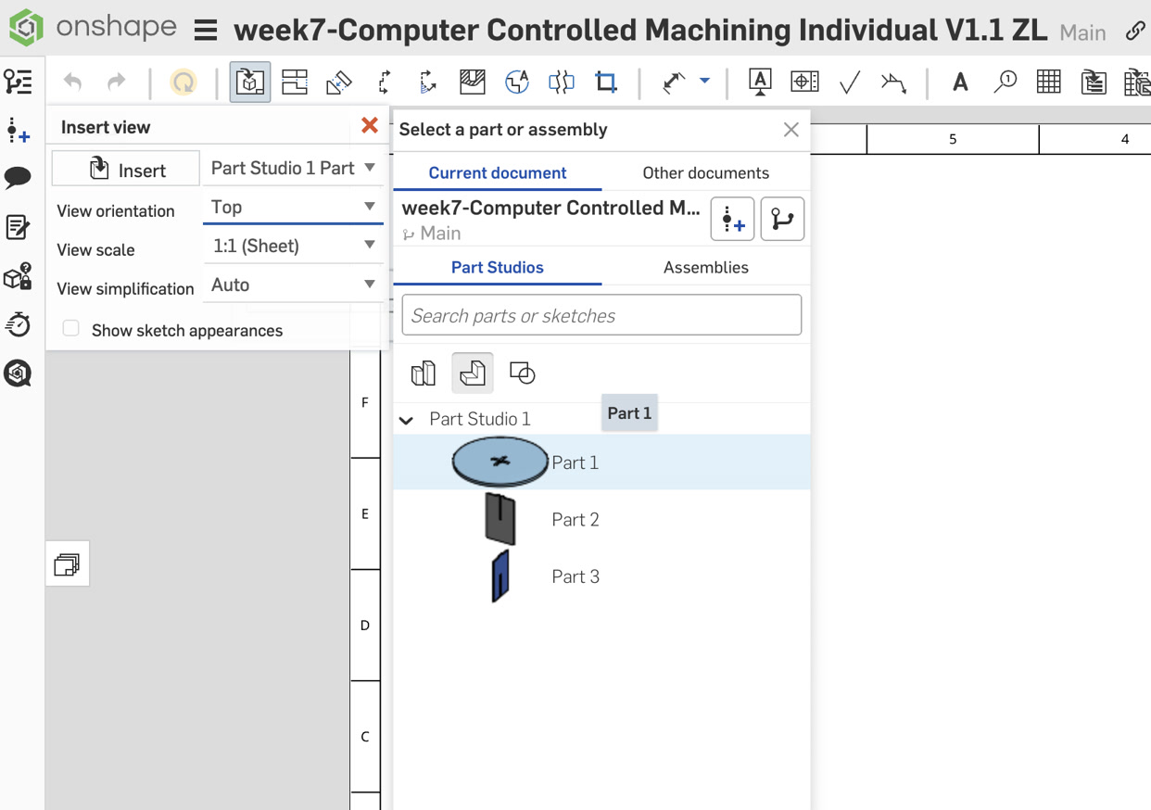
Task: Click the Undo arrow in the toolbar
Action: (72, 82)
